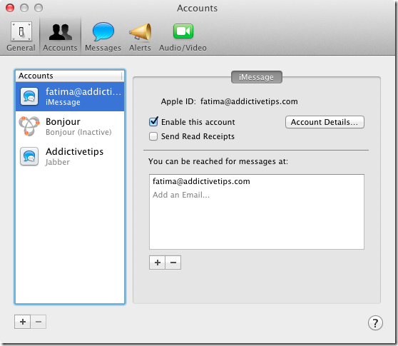This screenshot has height=346, width=398.
Task: Open the Alerts megaphone pane
Action: [x=140, y=36]
